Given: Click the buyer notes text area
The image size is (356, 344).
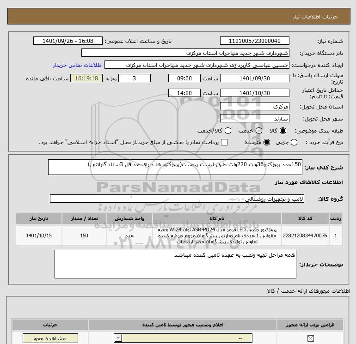Looking at the screenshot, I should [175, 264].
